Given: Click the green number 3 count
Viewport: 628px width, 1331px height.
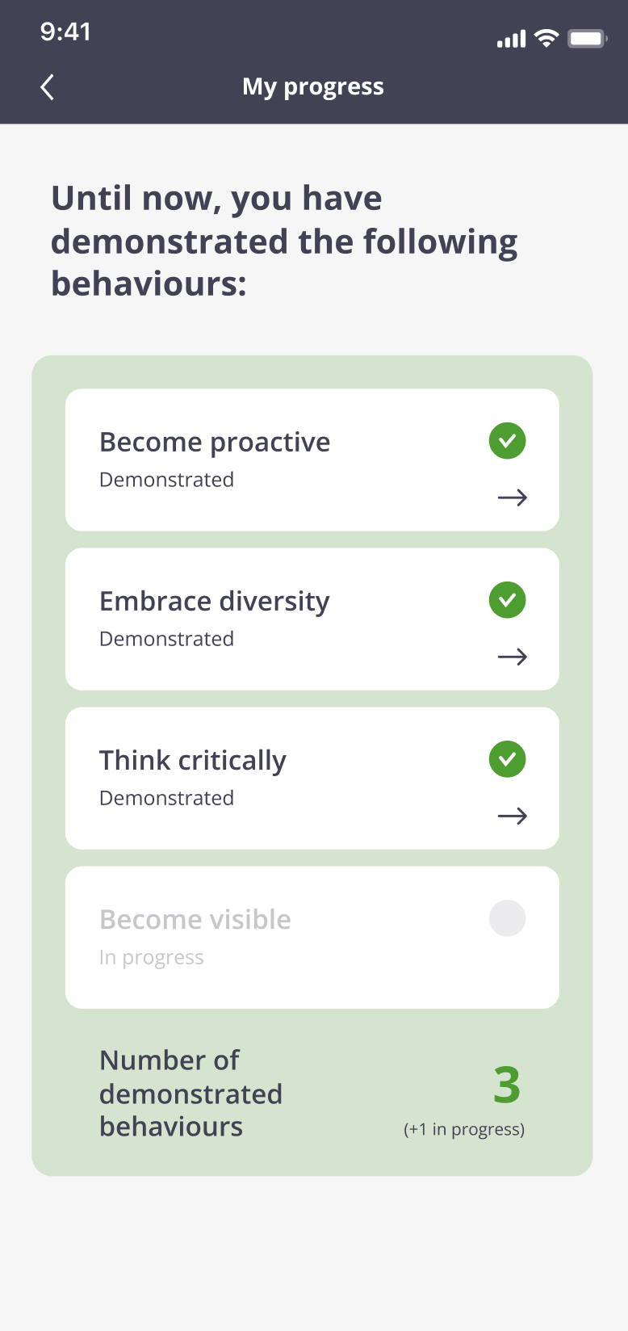Looking at the screenshot, I should tap(507, 1085).
